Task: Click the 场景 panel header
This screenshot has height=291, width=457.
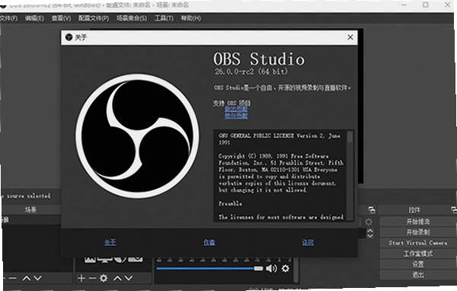Action: [x=30, y=209]
